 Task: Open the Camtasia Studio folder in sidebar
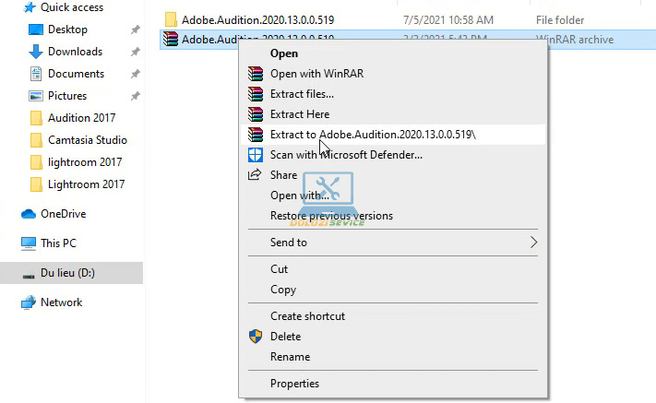click(x=87, y=140)
